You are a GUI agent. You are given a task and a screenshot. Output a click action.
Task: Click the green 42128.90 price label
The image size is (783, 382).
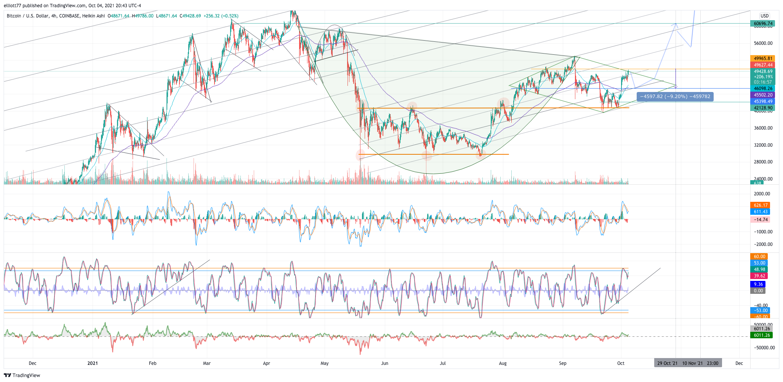pos(763,108)
